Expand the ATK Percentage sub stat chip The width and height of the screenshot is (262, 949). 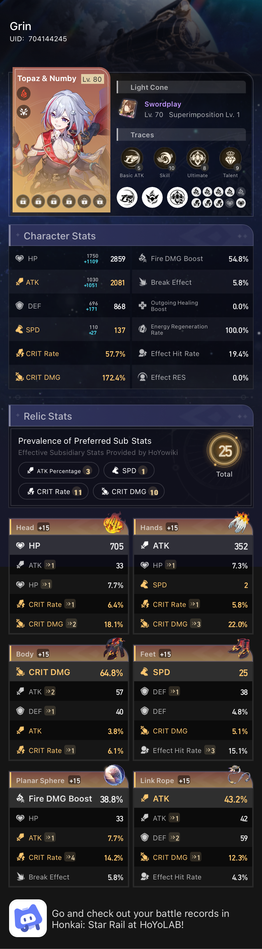point(59,470)
